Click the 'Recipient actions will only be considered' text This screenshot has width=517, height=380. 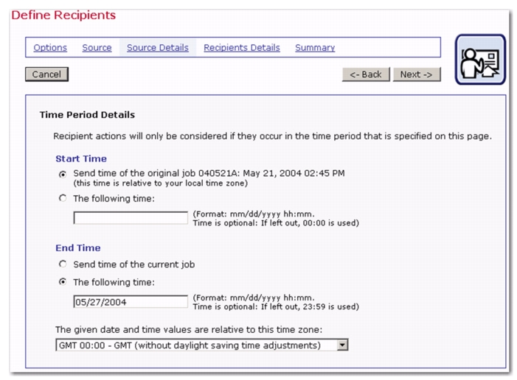(x=273, y=136)
